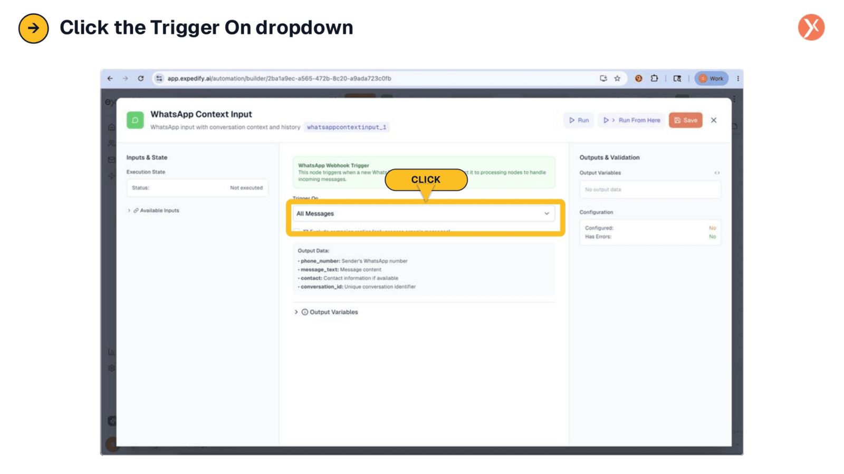Click the info icon next to Output Variables

coord(305,312)
